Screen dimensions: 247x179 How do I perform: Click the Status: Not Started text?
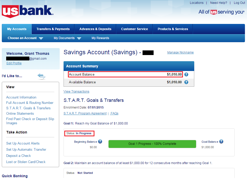pyautogui.click(x=80, y=173)
